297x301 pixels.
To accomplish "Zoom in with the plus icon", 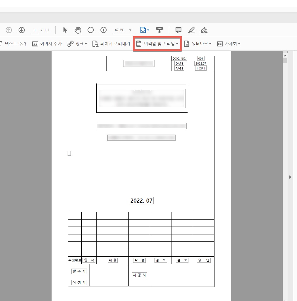I will (x=104, y=30).
